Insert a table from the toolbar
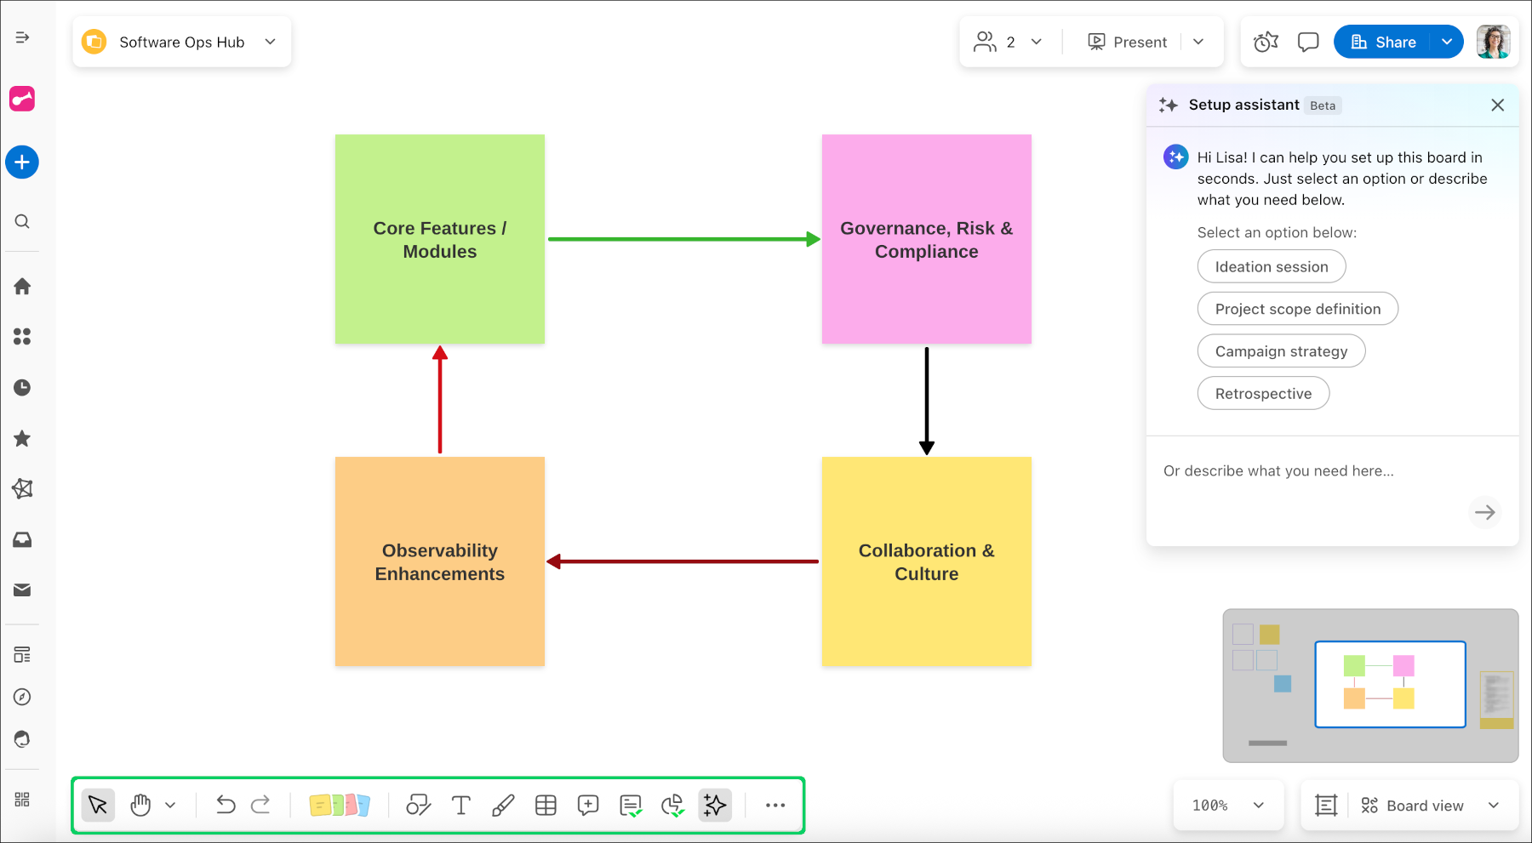1532x843 pixels. (546, 805)
